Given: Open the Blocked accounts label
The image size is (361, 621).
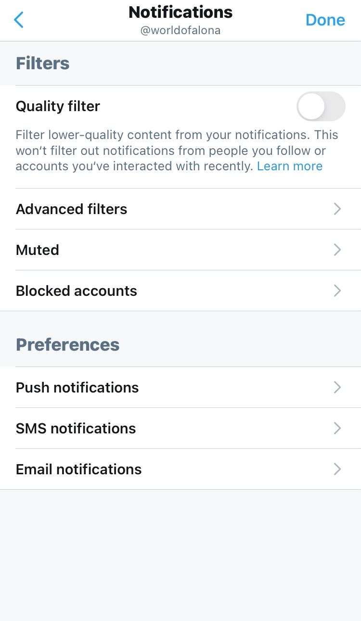Looking at the screenshot, I should [x=77, y=291].
